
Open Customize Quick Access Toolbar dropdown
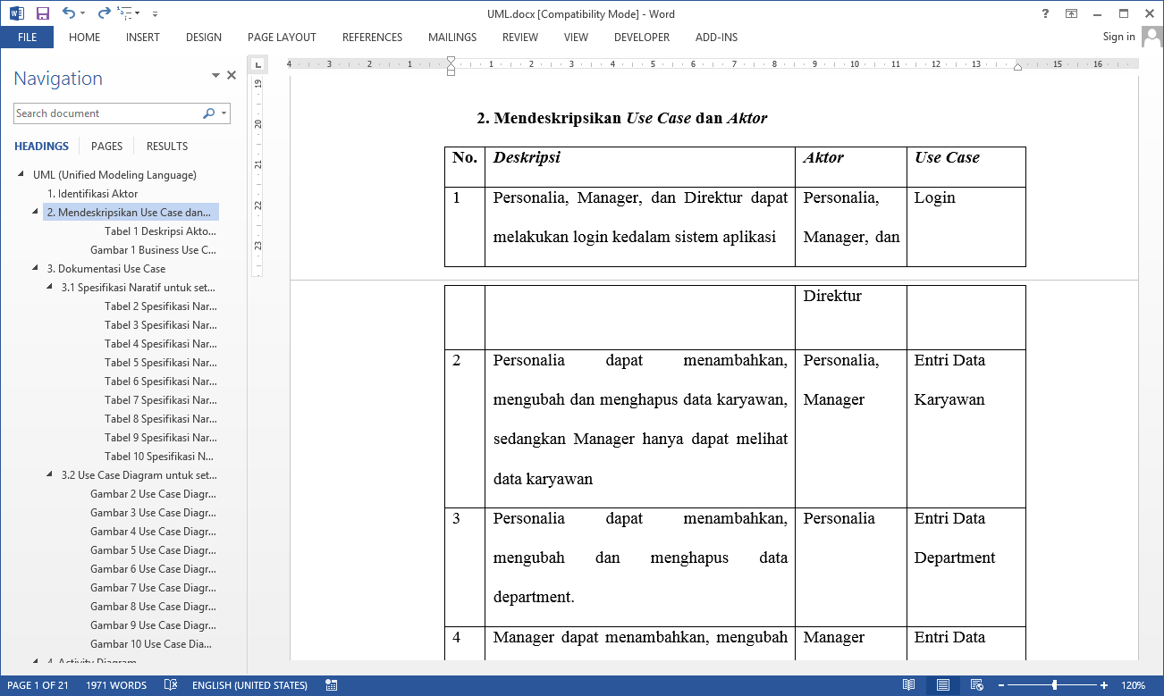tap(155, 14)
